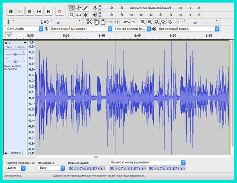Click the playback meter speaker icon
Screen dimensions: 237x183
[95, 15]
